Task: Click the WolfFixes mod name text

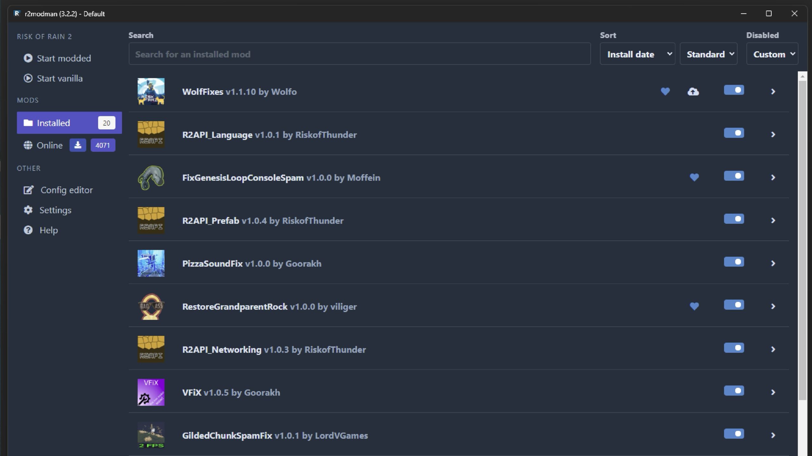Action: pos(203,92)
